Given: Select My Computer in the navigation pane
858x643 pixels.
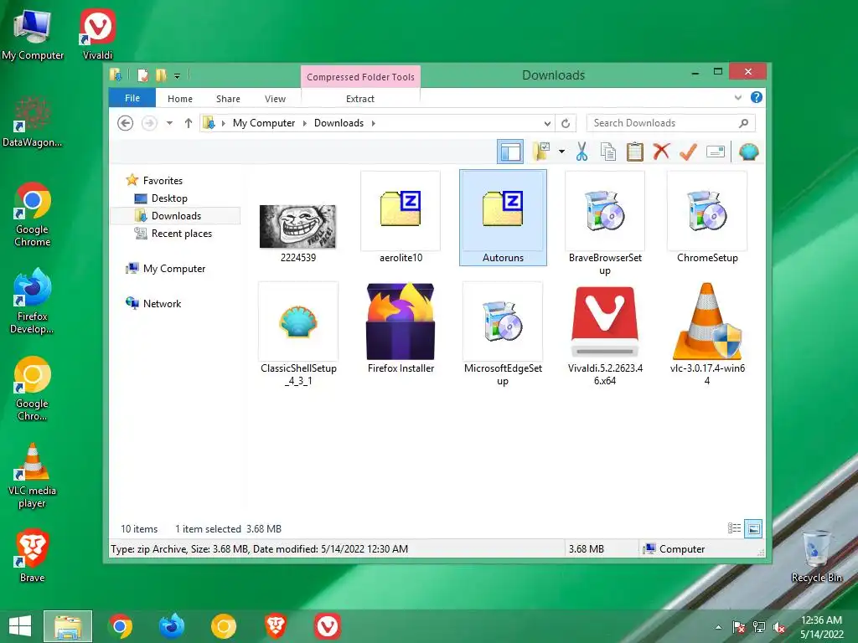Looking at the screenshot, I should (174, 269).
